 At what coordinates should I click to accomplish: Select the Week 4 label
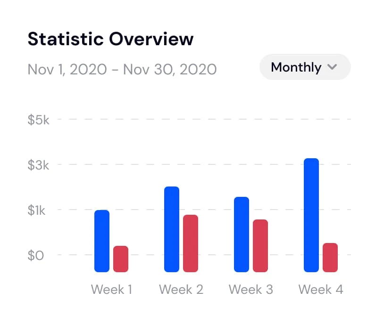click(320, 289)
